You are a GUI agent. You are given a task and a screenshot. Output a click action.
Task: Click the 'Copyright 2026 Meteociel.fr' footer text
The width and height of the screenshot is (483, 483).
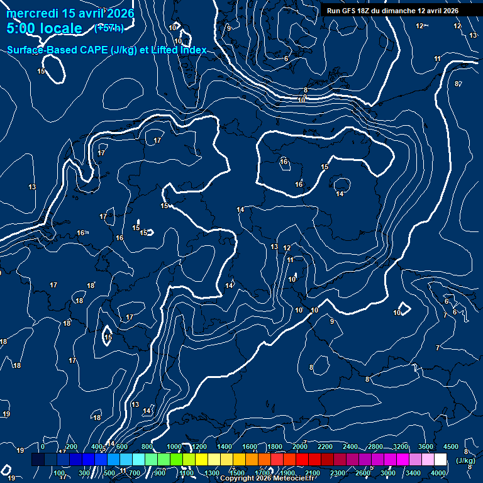tap(267, 479)
